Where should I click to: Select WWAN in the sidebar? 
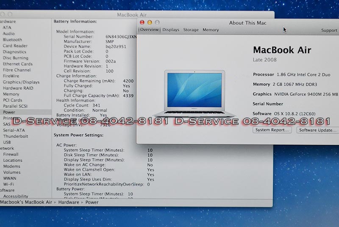click(9, 178)
